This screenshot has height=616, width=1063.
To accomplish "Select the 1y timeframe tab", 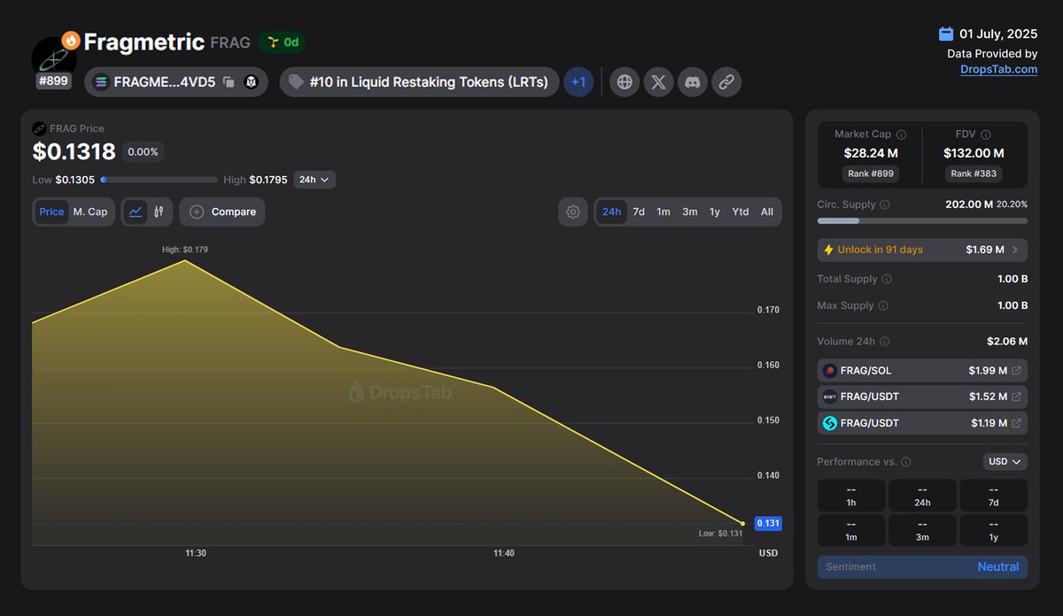I will [x=714, y=212].
